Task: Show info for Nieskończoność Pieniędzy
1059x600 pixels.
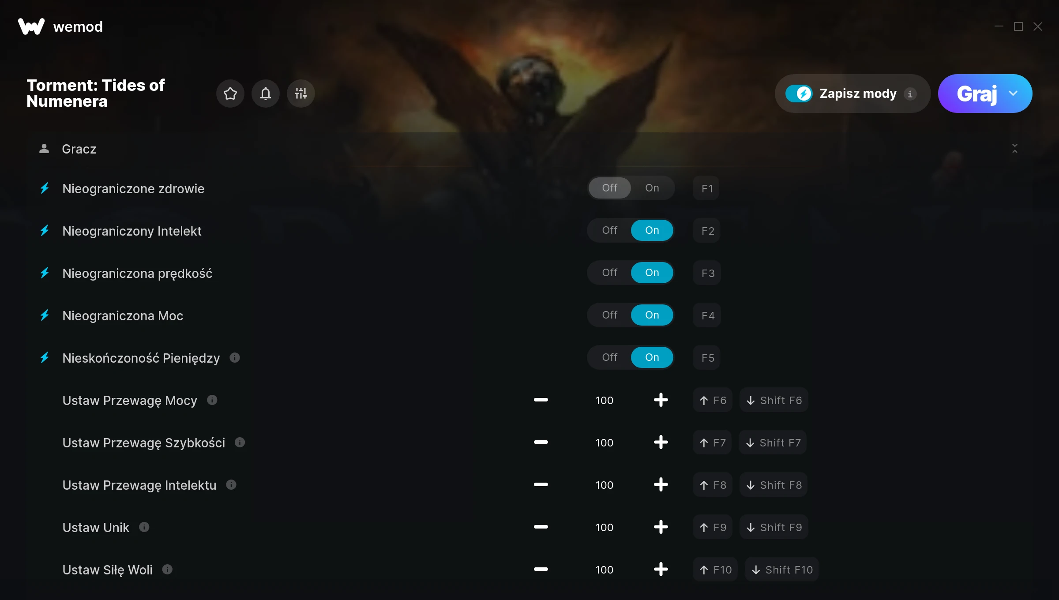Action: (x=235, y=358)
